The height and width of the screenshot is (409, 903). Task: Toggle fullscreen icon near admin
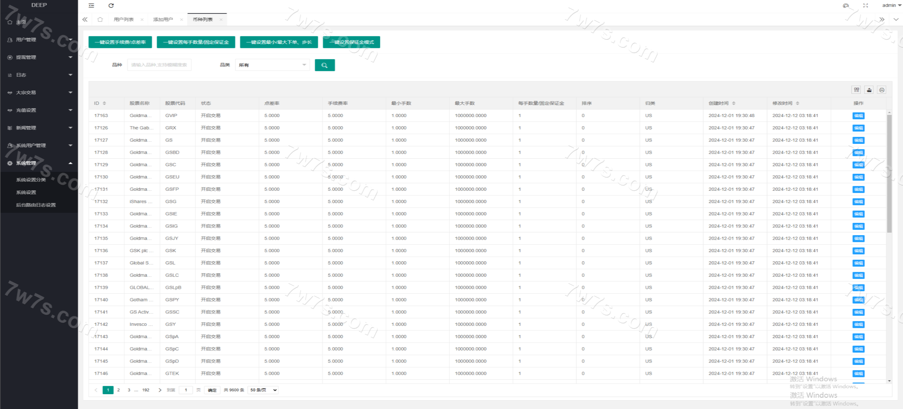[865, 5]
